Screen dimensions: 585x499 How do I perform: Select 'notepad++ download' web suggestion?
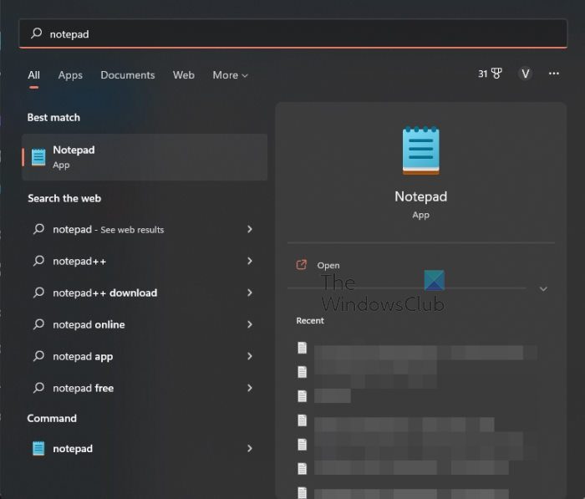145,293
